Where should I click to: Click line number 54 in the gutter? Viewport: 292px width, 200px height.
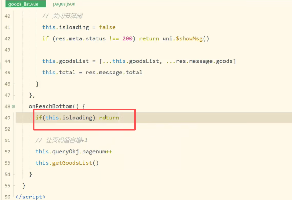coord(7,174)
